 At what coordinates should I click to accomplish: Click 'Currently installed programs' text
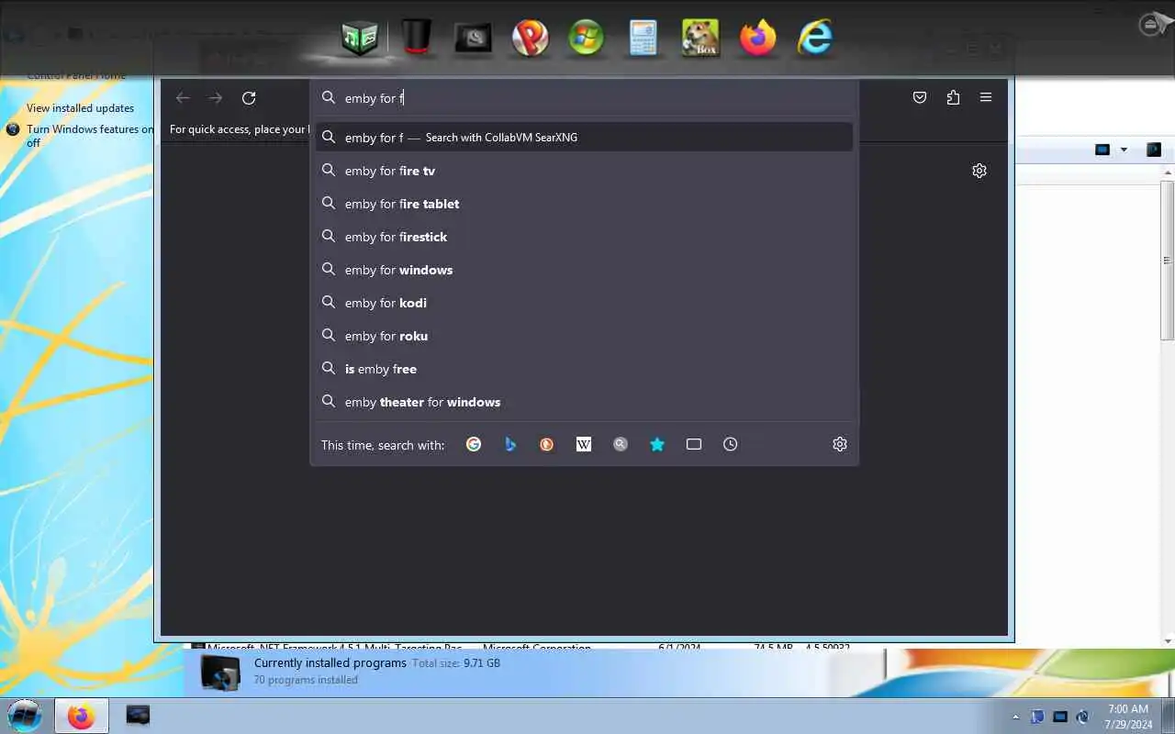pos(330,663)
